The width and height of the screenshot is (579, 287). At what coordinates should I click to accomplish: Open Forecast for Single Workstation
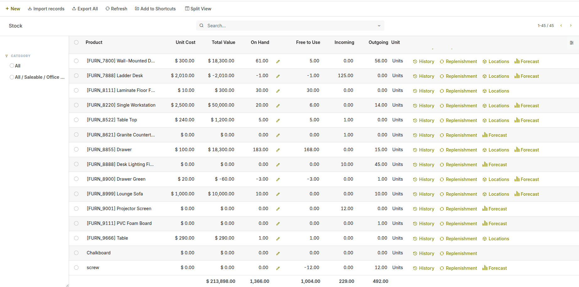pos(527,106)
